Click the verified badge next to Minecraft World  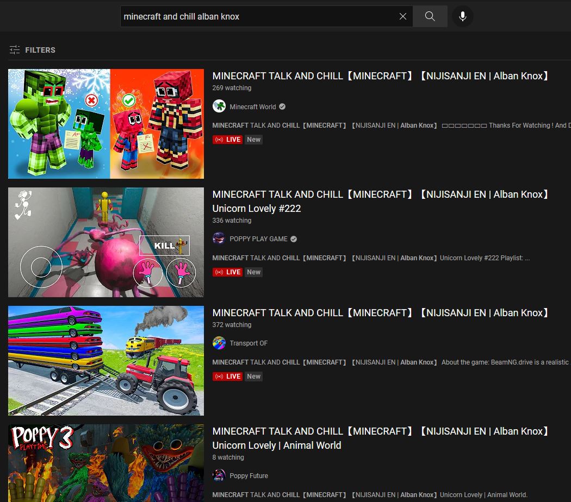[x=282, y=106]
